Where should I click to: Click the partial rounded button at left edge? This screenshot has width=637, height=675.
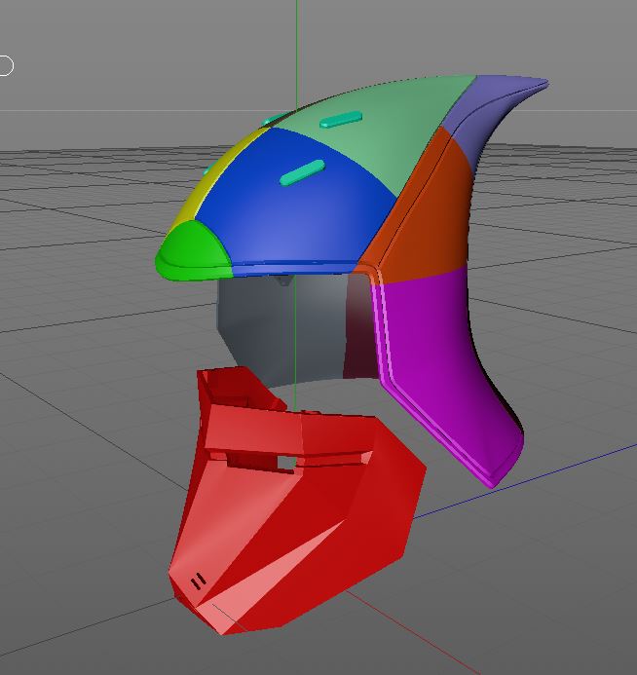(6, 66)
